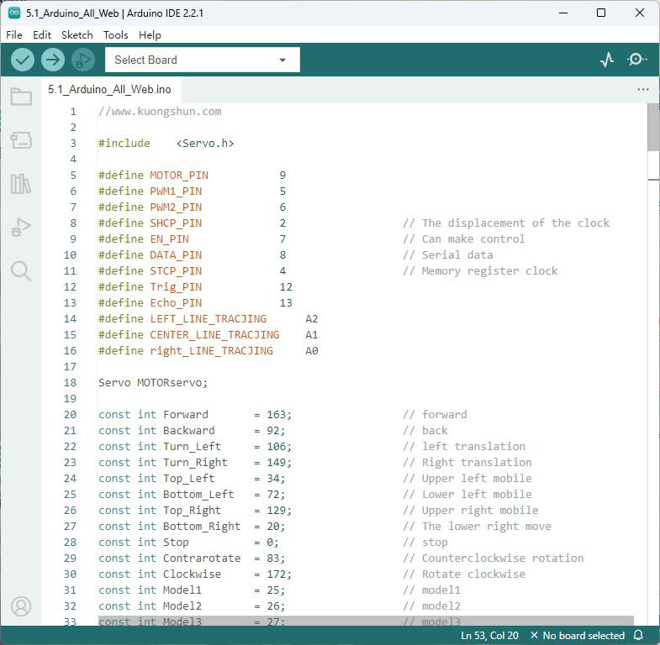Click the Arduino IDE app icon in title bar
The width and height of the screenshot is (660, 645).
click(14, 13)
